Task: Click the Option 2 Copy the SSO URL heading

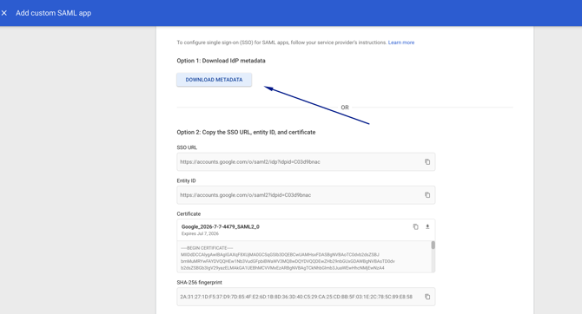Action: click(x=246, y=132)
